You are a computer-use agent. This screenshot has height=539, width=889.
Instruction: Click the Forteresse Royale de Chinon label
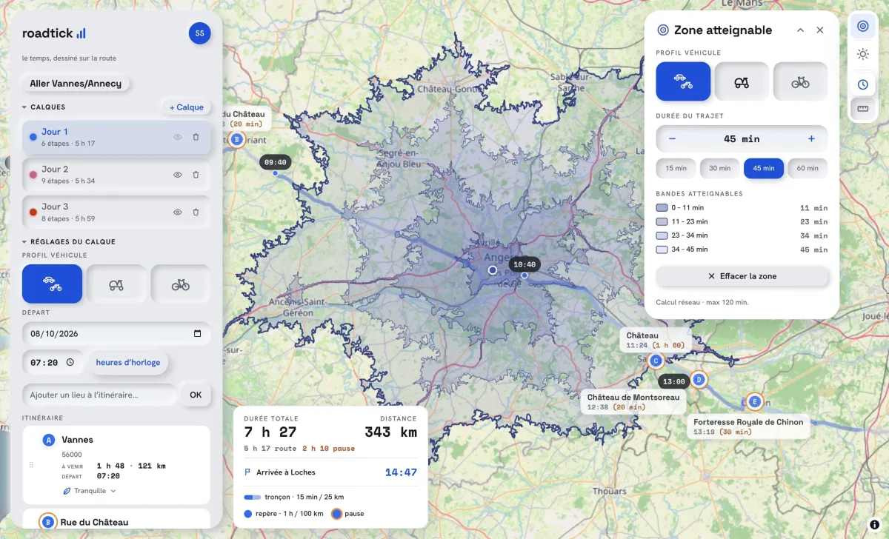click(x=748, y=427)
